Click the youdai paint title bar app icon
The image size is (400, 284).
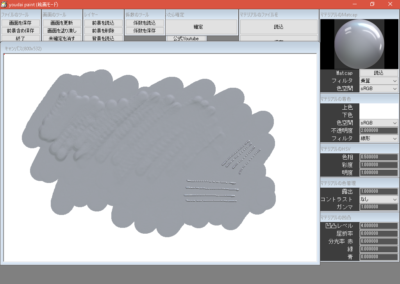tap(5, 4)
